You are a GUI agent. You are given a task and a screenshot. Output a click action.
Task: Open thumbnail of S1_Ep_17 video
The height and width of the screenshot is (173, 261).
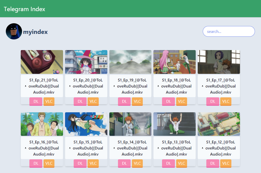(x=219, y=62)
